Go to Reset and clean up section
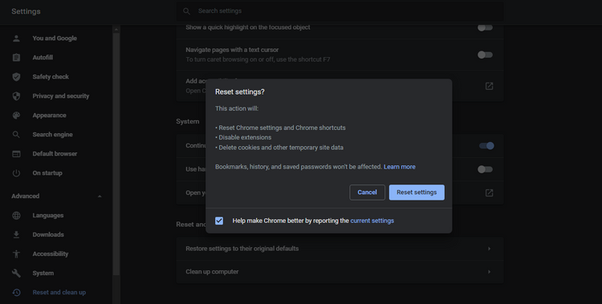 click(x=59, y=293)
